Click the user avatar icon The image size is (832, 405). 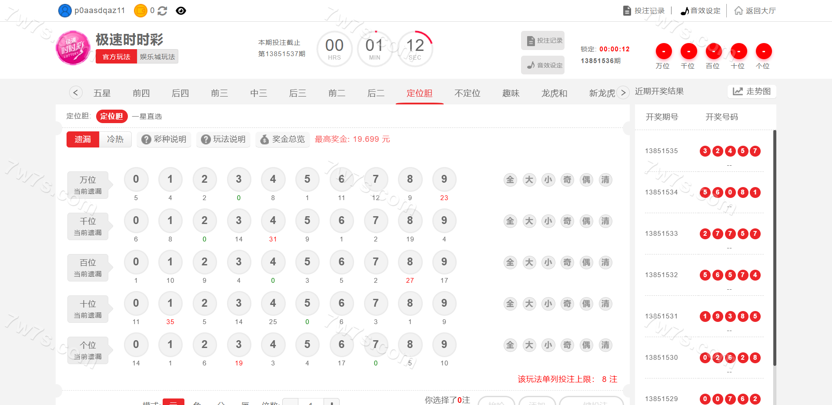(65, 10)
